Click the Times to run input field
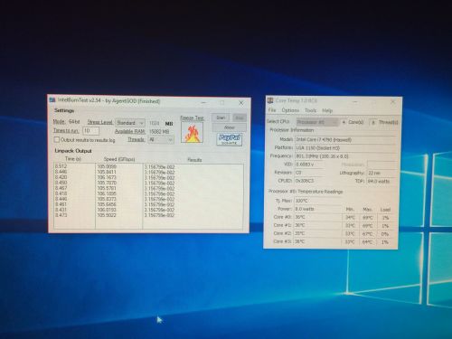 [x=90, y=131]
